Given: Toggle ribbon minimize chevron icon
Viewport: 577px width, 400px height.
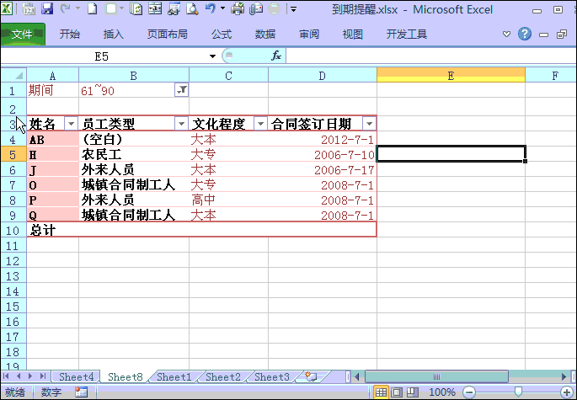Looking at the screenshot, I should [x=507, y=35].
